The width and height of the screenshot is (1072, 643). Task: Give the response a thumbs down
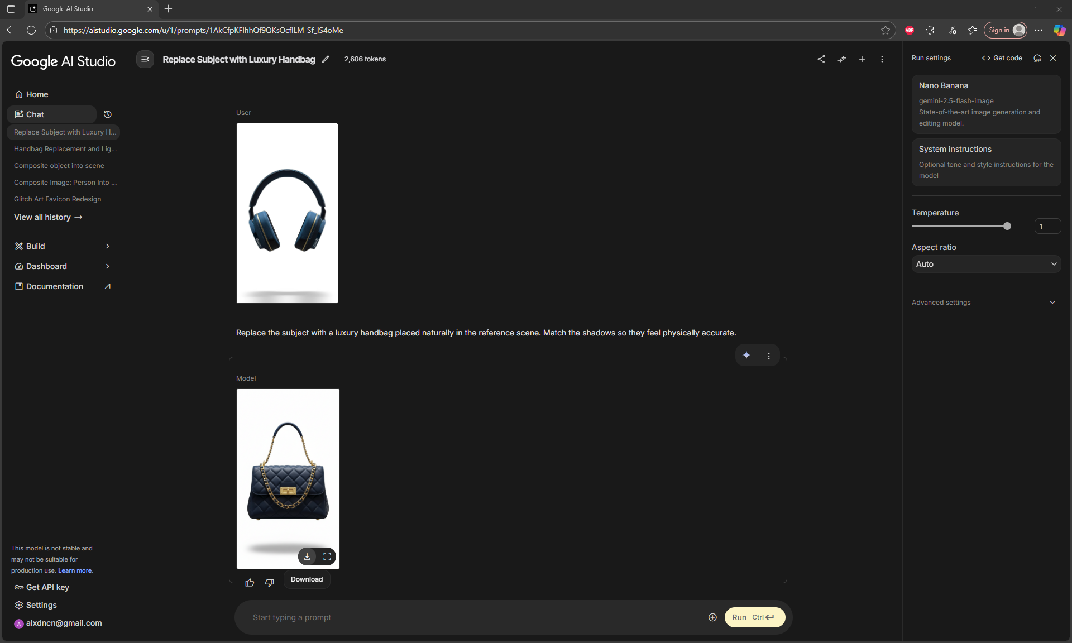(x=270, y=583)
